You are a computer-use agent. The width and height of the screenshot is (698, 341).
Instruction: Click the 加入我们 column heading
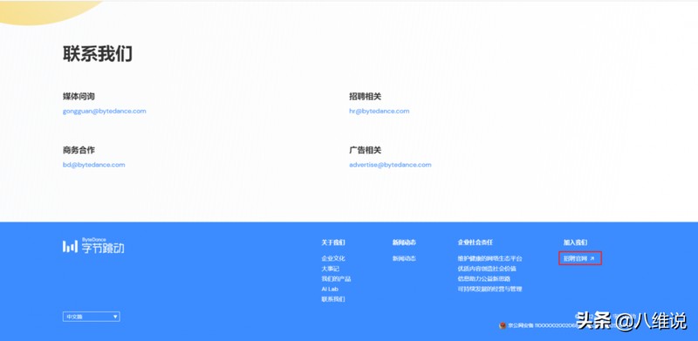tap(575, 242)
